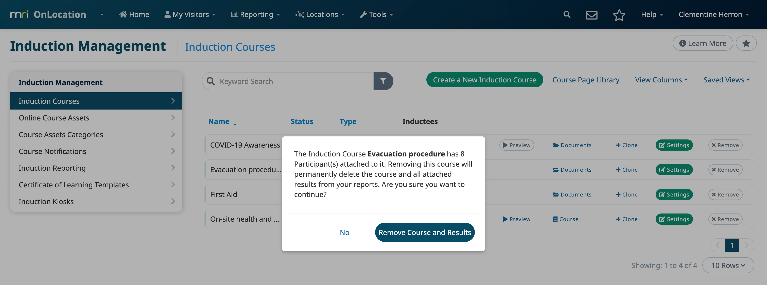
Task: Open the envelope messages icon
Action: 591,15
